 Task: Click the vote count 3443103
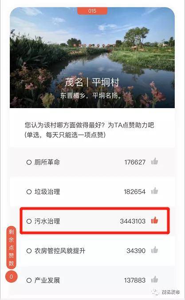click(133, 222)
